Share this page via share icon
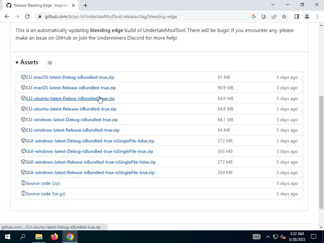Screen dimensions: 324x243 point(274,16)
